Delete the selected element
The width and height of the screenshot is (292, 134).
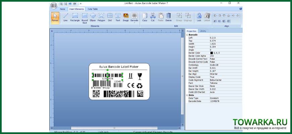point(168,17)
